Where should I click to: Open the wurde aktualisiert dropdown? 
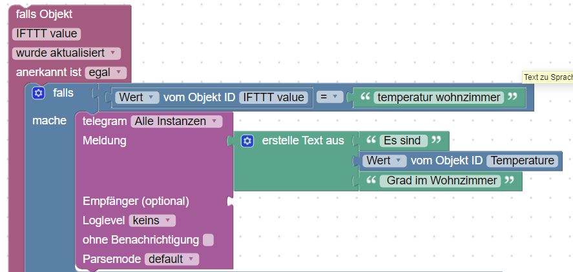coord(66,53)
